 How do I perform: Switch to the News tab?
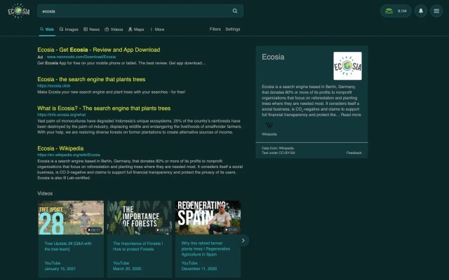click(x=91, y=29)
